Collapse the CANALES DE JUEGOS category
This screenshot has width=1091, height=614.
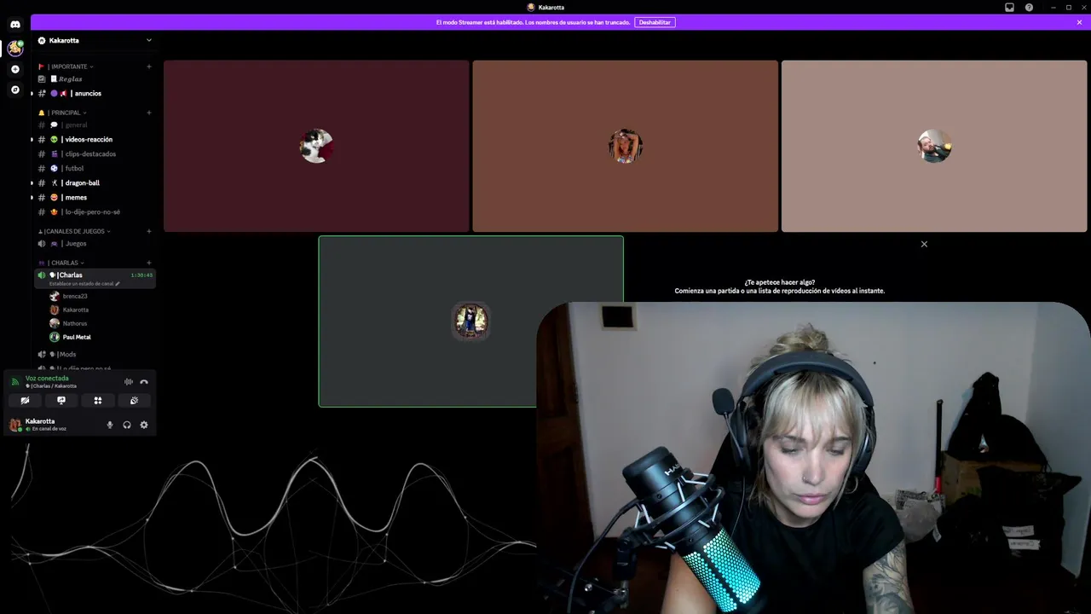pos(74,231)
